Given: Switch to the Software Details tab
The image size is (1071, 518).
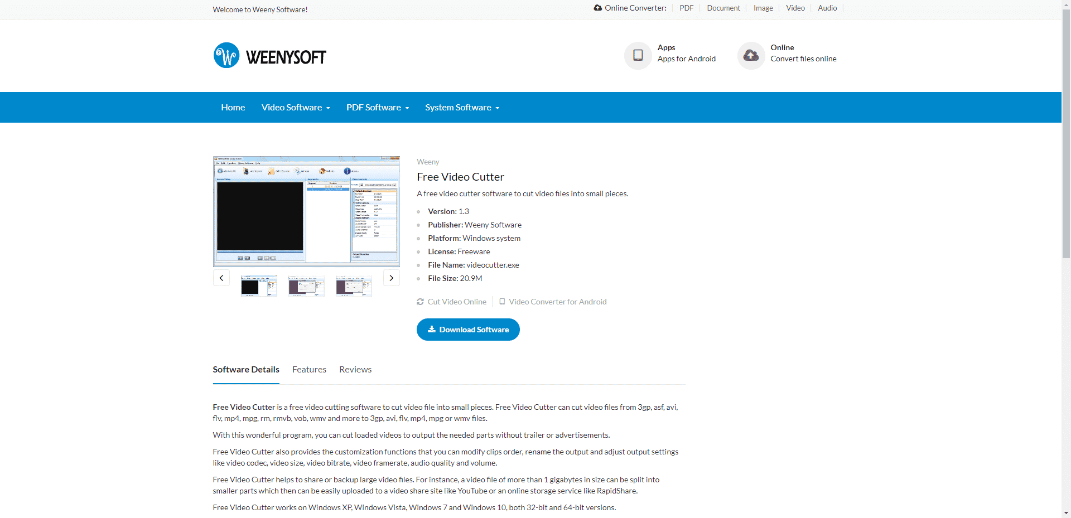Looking at the screenshot, I should point(246,370).
